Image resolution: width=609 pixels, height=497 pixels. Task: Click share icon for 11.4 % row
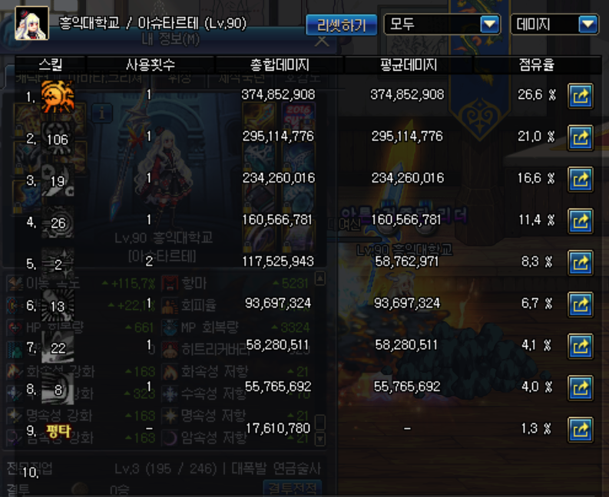click(x=581, y=221)
